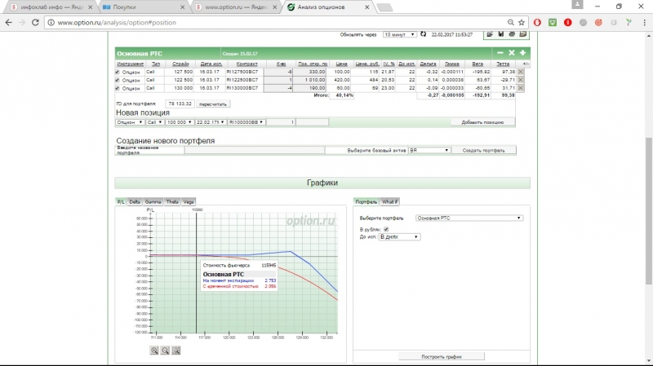Click the Контракт column header

(x=247, y=64)
